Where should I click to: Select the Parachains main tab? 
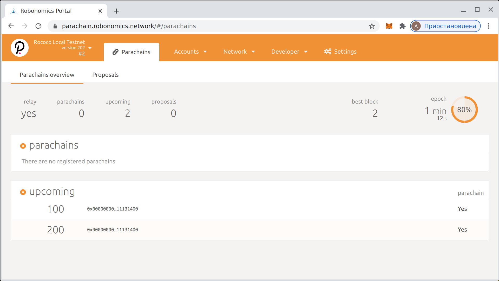tap(132, 52)
